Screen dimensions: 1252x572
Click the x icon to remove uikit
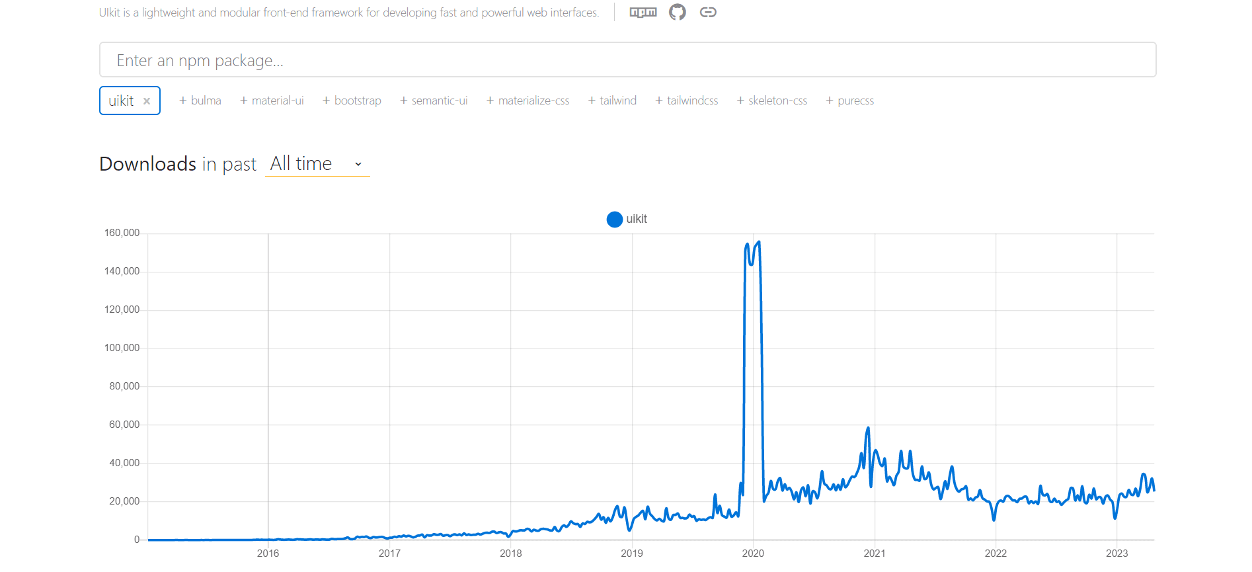tap(147, 101)
